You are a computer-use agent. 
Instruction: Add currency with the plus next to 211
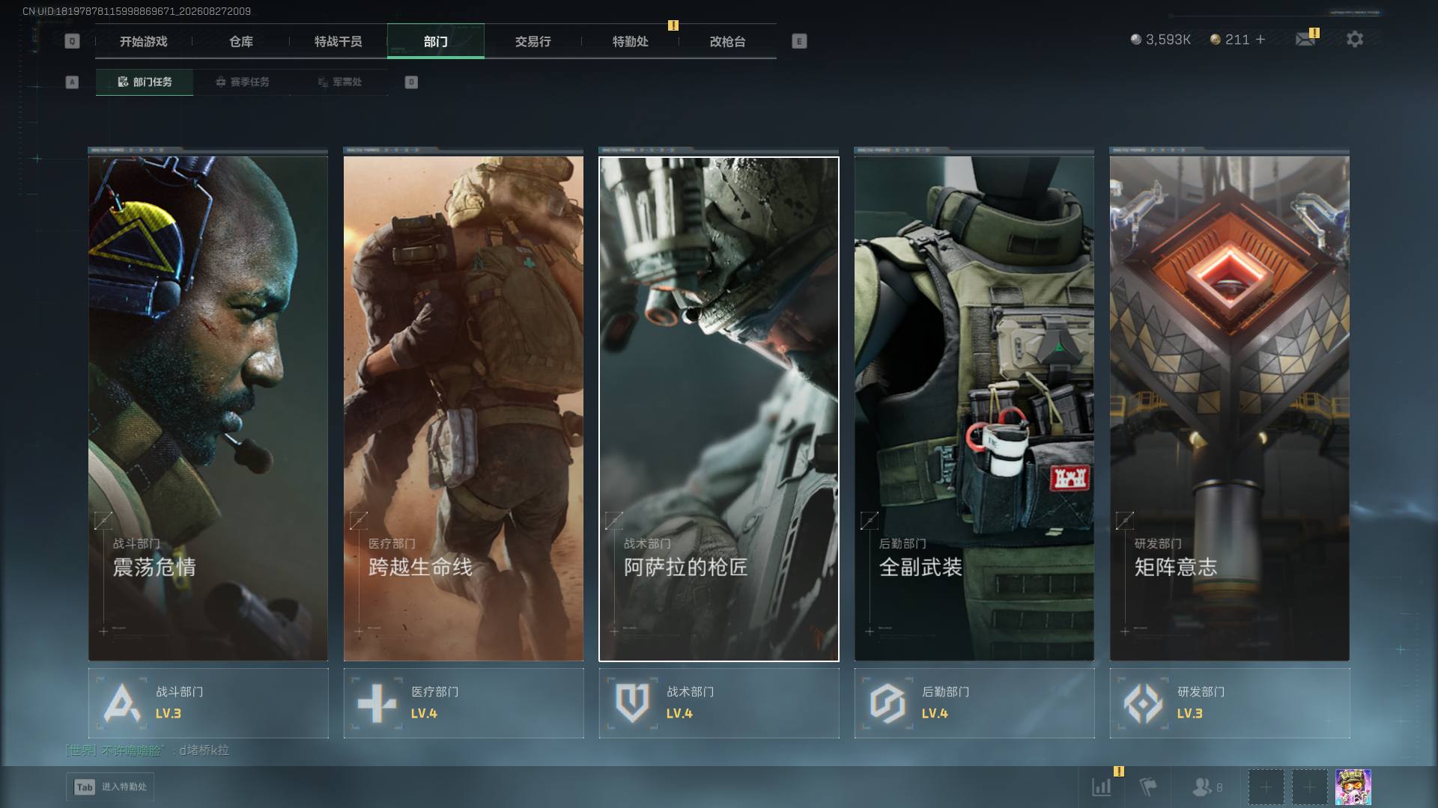pos(1260,39)
